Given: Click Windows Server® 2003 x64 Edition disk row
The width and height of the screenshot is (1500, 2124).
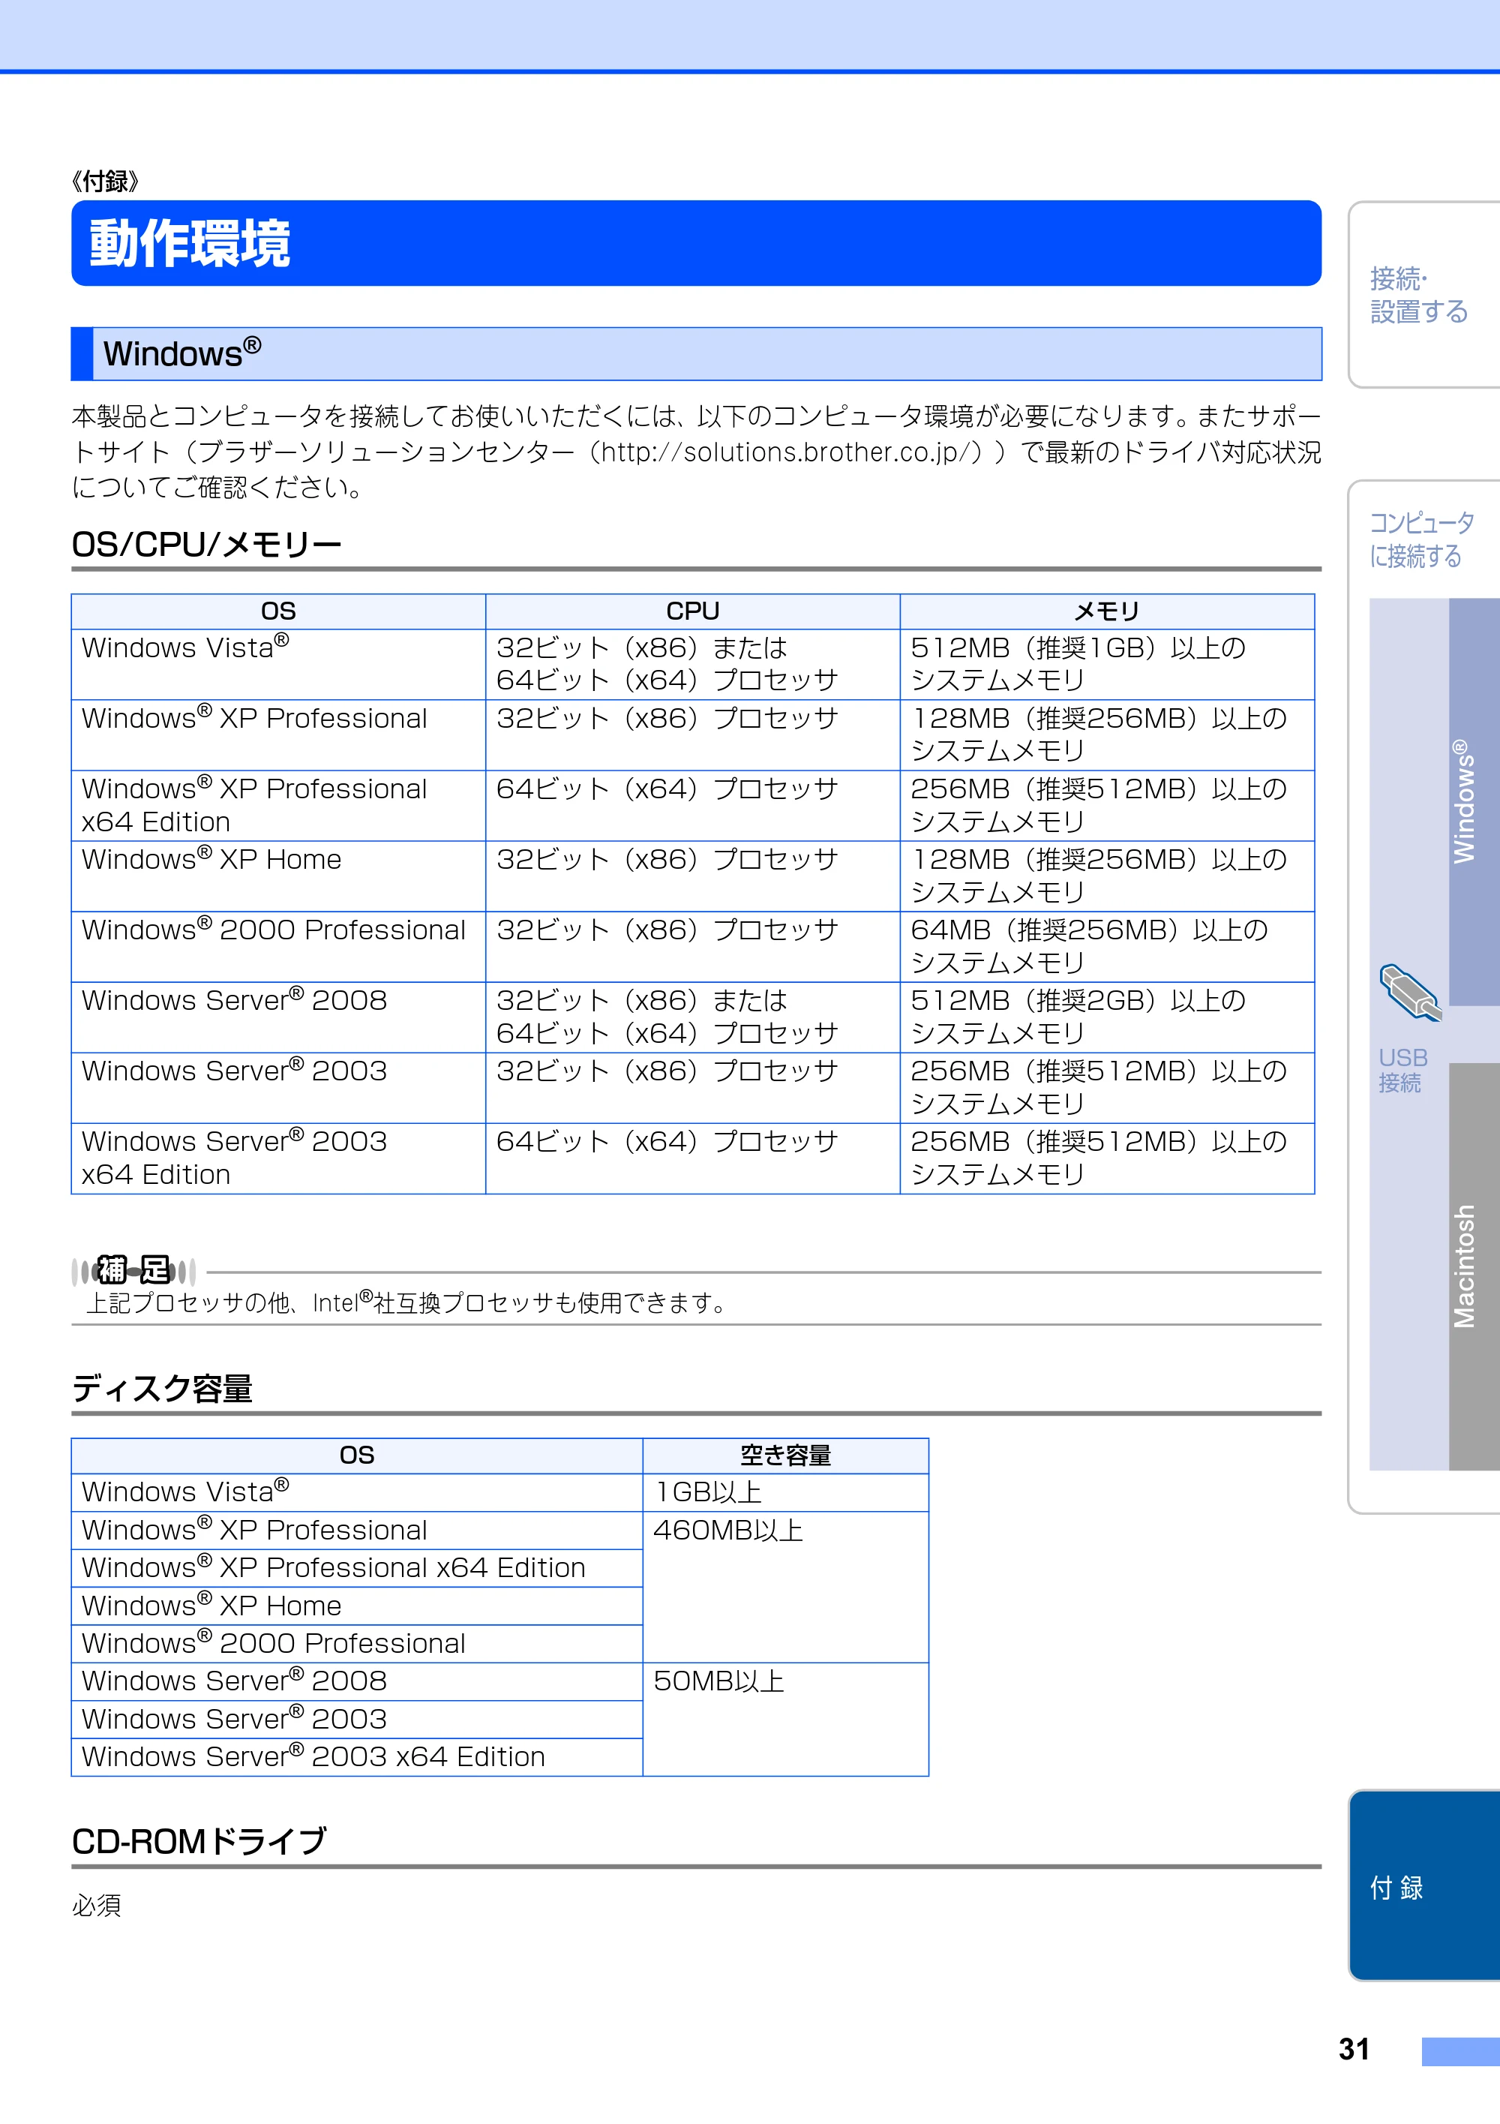Looking at the screenshot, I should coord(357,1756).
